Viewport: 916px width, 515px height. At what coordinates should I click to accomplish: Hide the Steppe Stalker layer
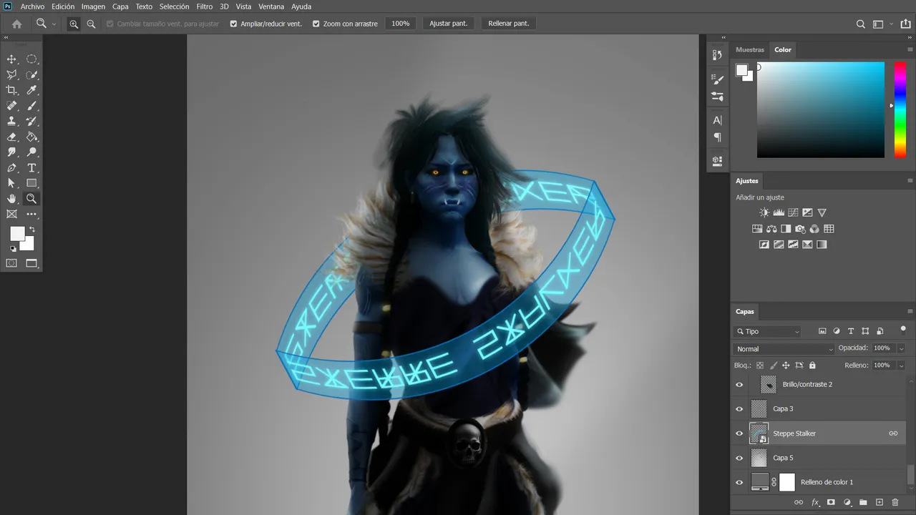coord(740,433)
